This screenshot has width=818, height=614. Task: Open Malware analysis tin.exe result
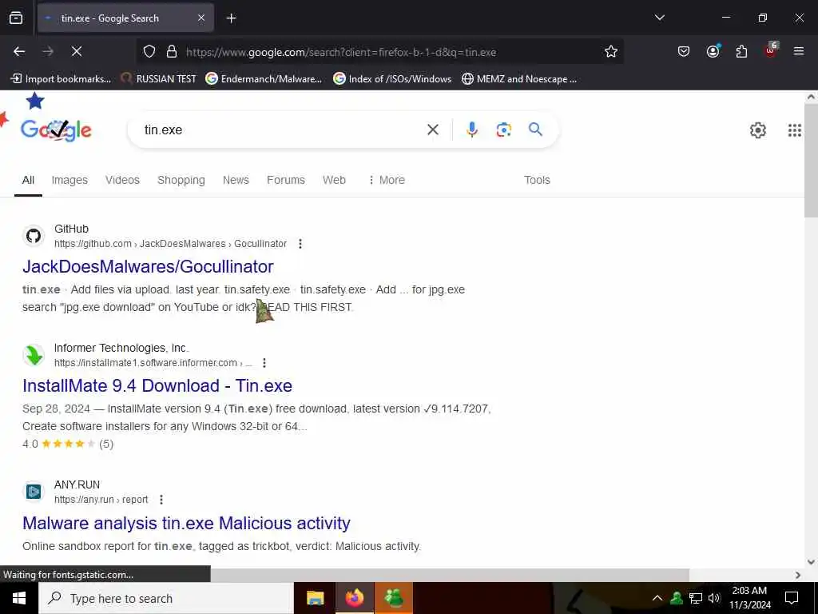click(186, 523)
